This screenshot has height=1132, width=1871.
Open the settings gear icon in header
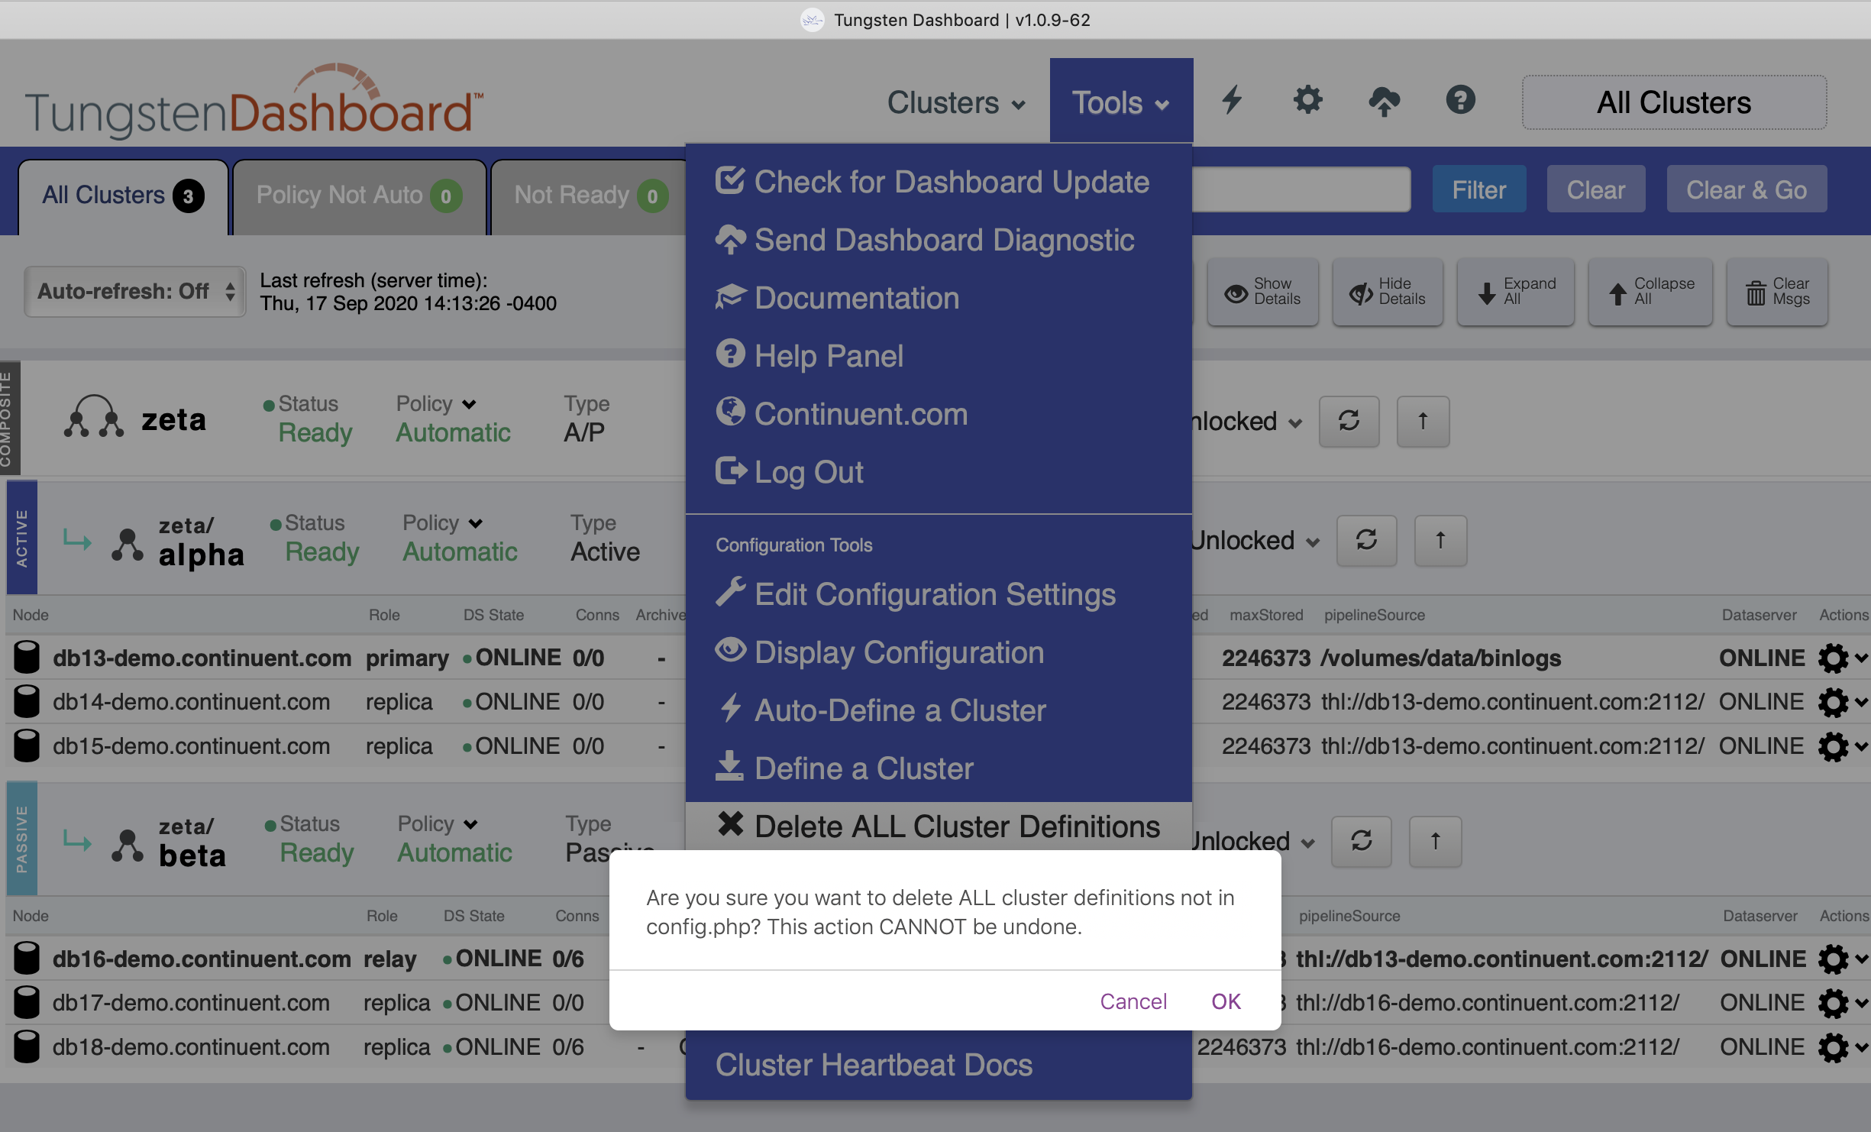[x=1307, y=100]
